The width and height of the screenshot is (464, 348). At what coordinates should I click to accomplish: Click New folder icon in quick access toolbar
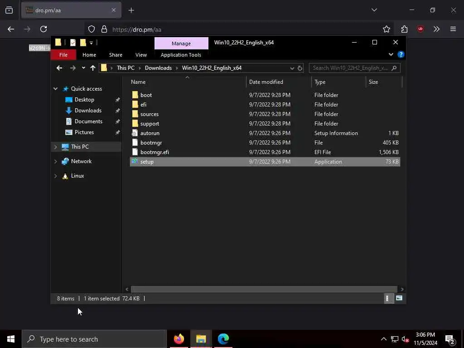pos(83,43)
